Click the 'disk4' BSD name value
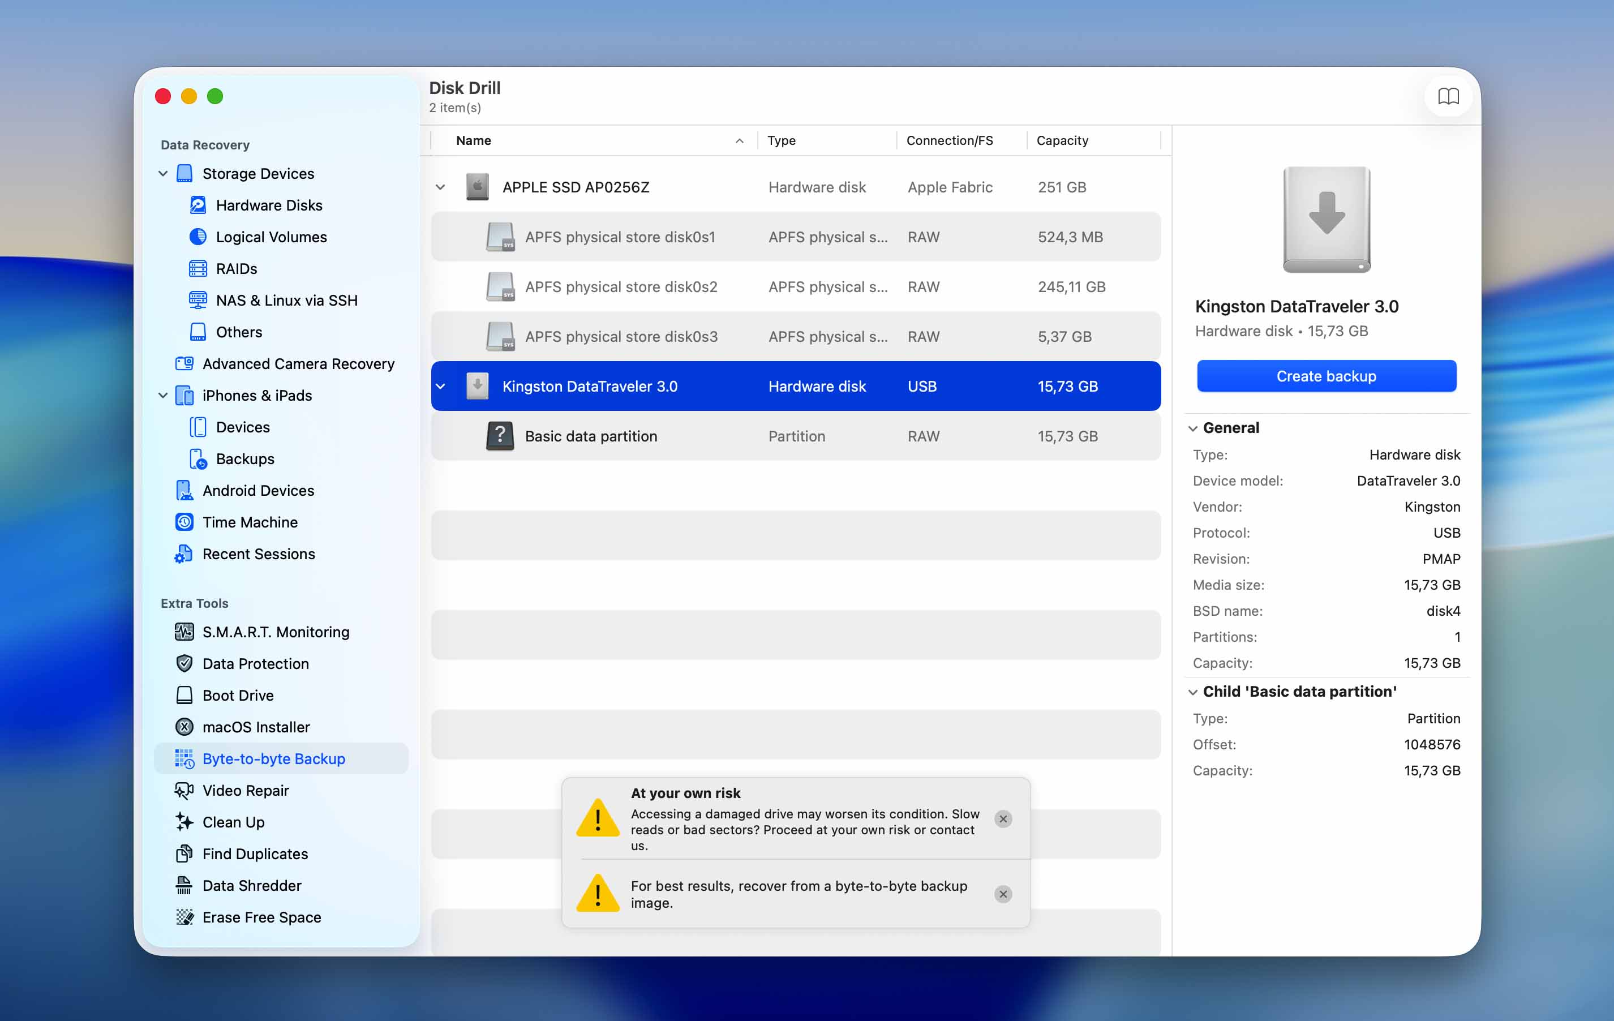This screenshot has height=1021, width=1614. pos(1443,611)
